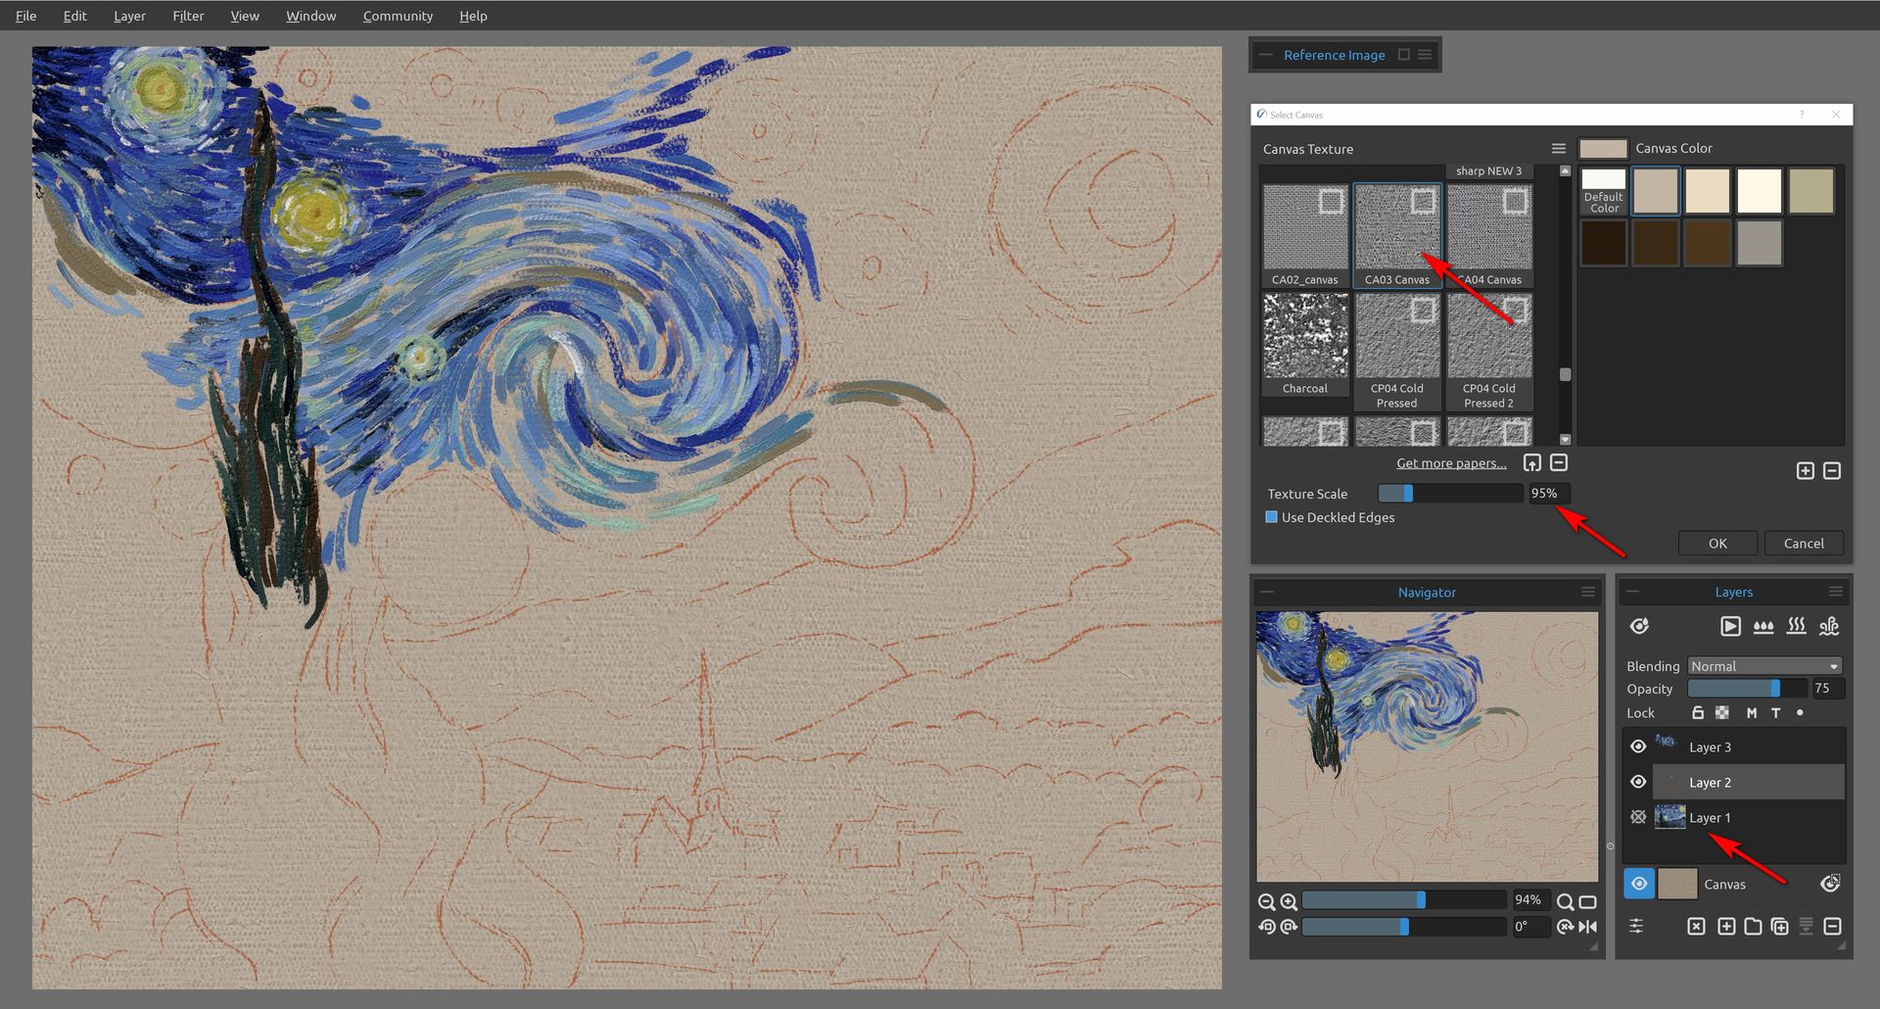Viewport: 1880px width, 1009px height.
Task: Create a new layer group folder
Action: 1753,927
